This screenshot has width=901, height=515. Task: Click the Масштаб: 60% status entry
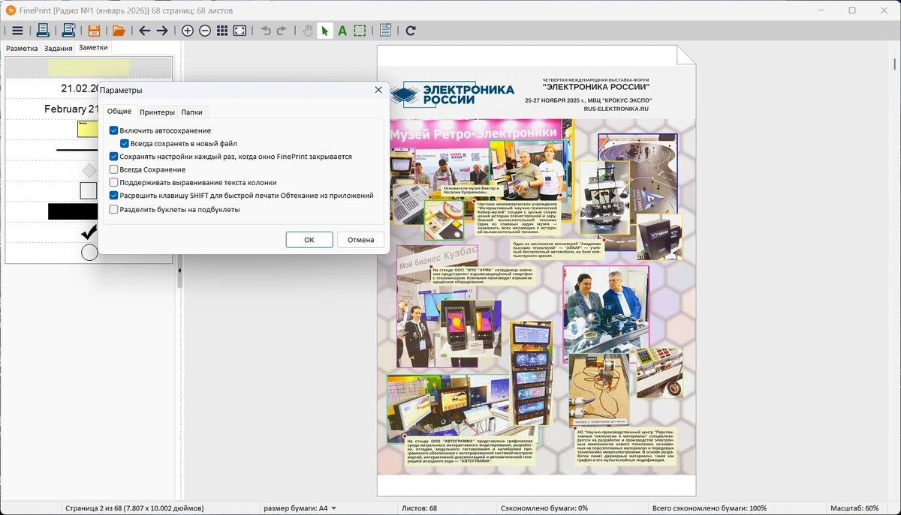[854, 508]
